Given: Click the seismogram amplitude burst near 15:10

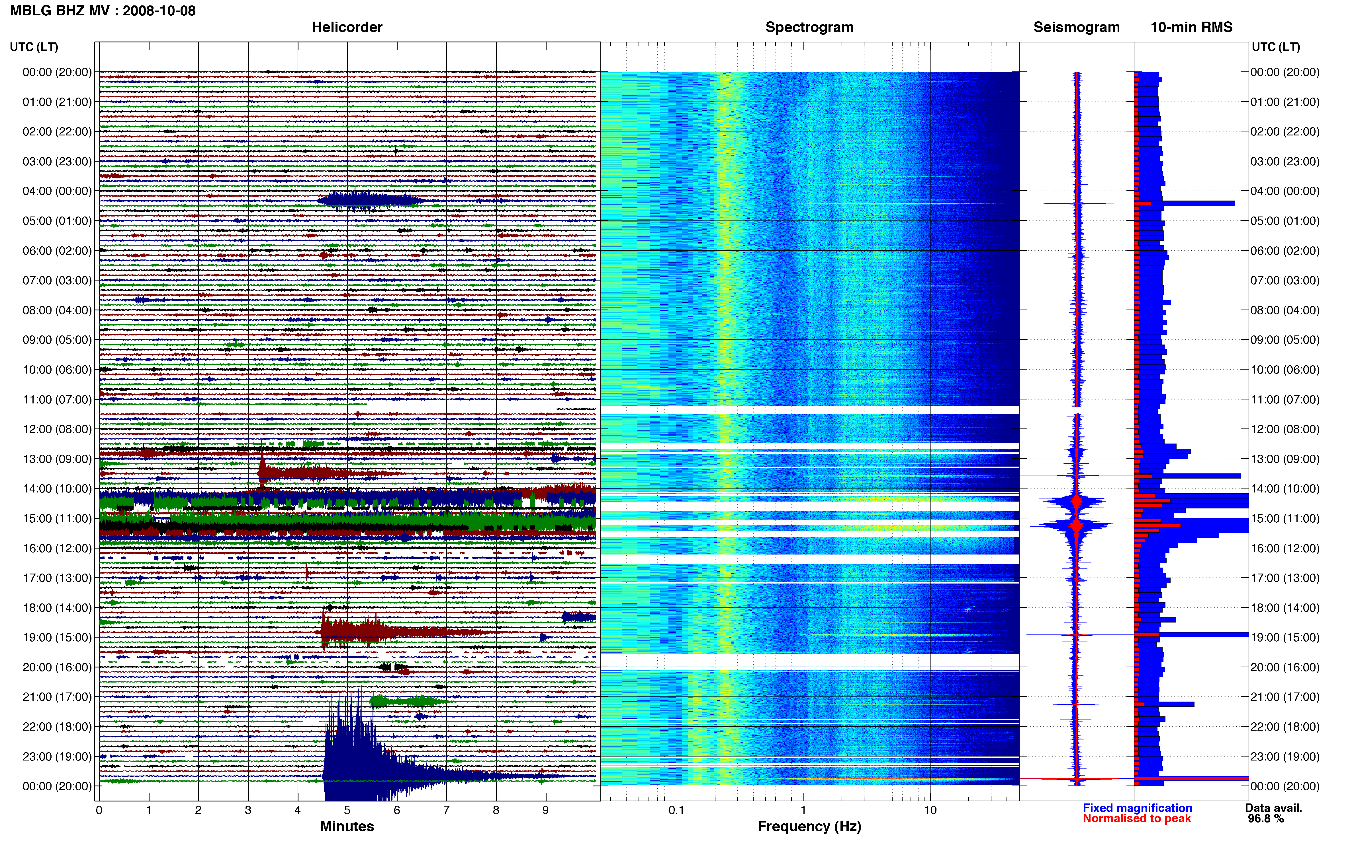Looking at the screenshot, I should click(x=1077, y=525).
